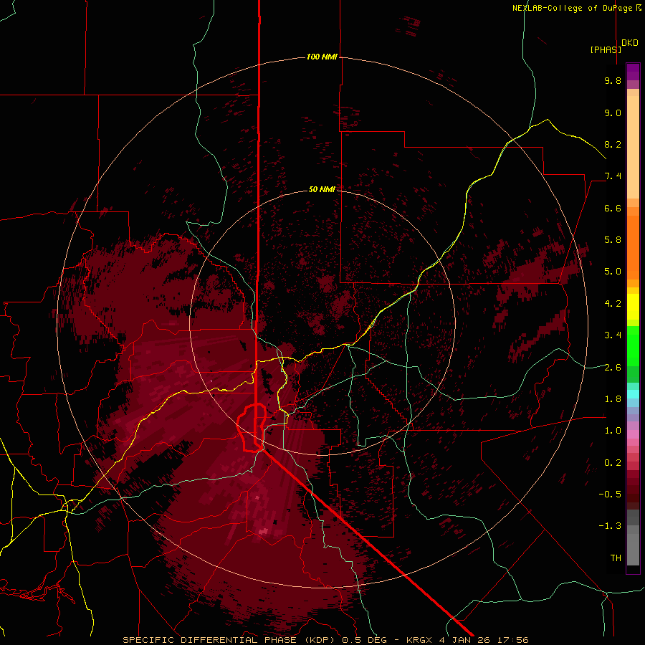Click the 9.8 value on the color scale

(613, 80)
